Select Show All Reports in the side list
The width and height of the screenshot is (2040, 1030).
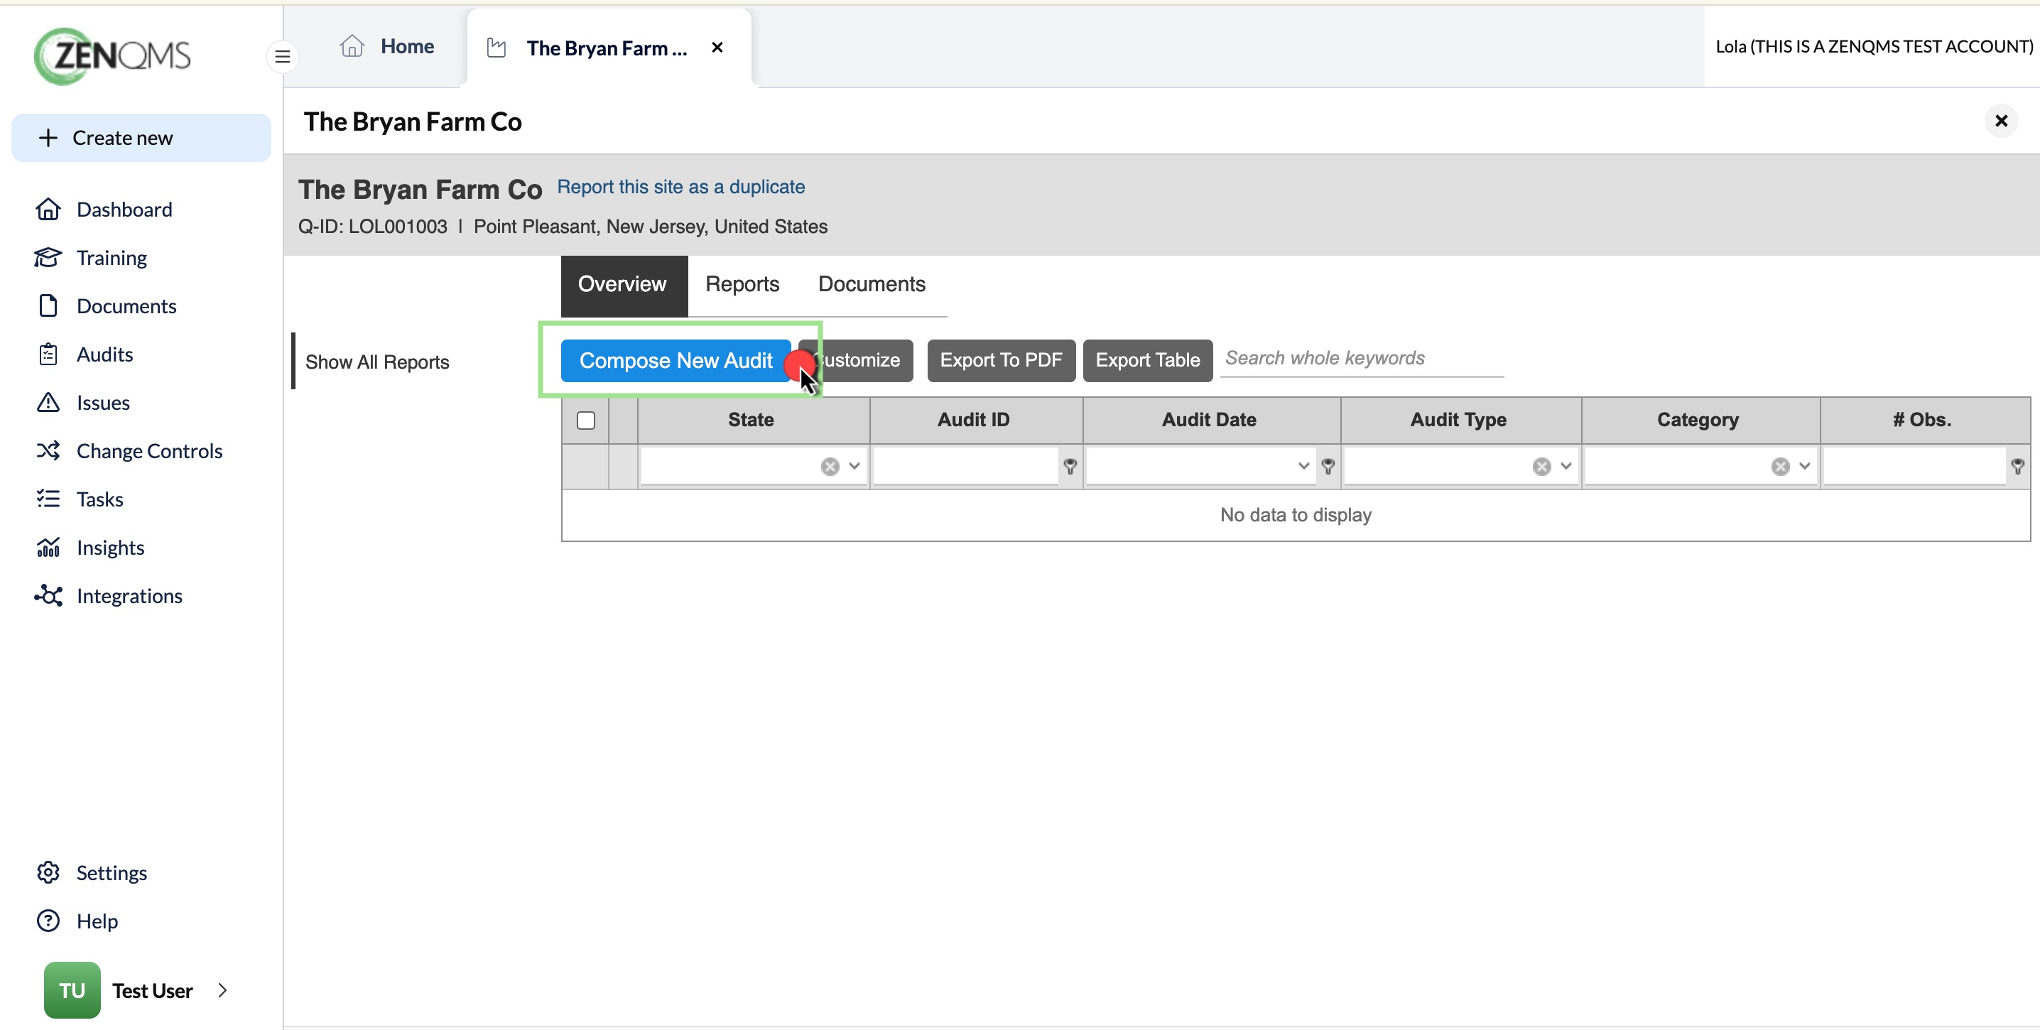point(377,362)
